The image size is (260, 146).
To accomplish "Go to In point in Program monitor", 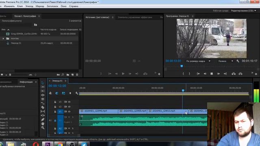I will tap(198, 74).
